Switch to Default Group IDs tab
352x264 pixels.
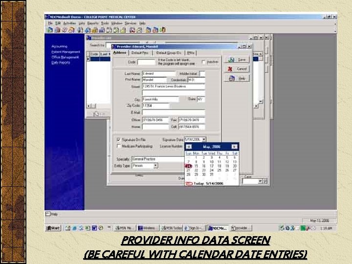pyautogui.click(x=169, y=53)
